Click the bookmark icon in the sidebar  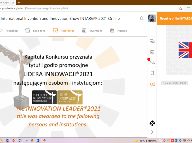152,73
